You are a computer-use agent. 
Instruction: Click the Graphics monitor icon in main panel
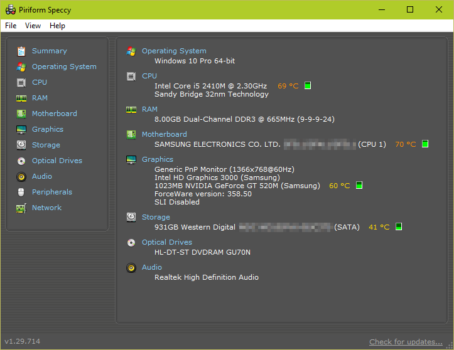click(131, 160)
